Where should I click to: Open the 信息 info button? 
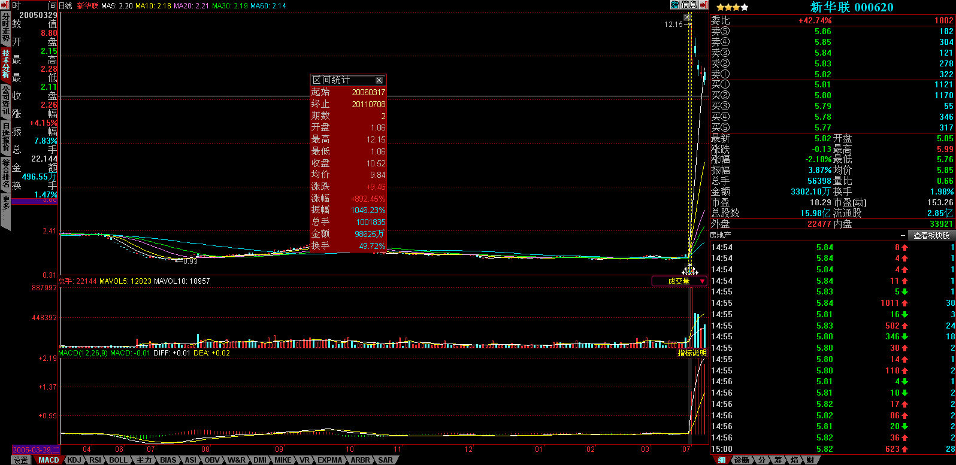(x=689, y=5)
